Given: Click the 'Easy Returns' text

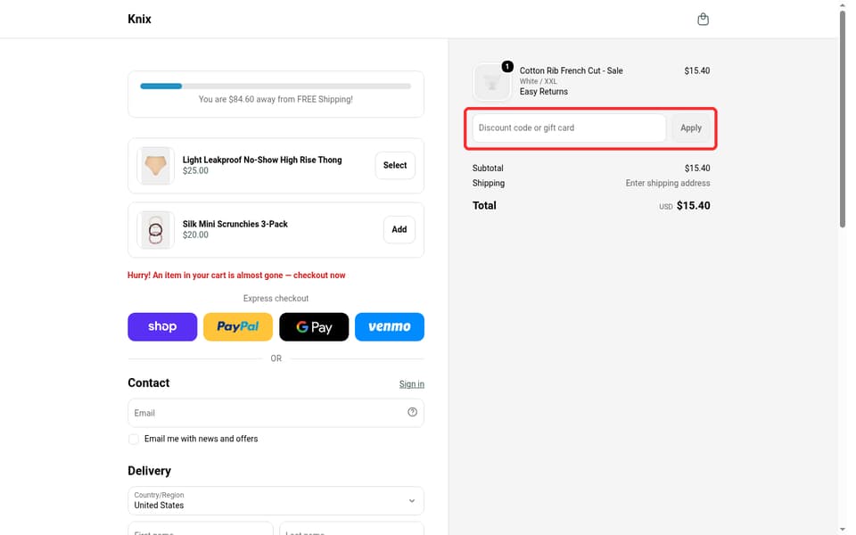Looking at the screenshot, I should [x=544, y=92].
